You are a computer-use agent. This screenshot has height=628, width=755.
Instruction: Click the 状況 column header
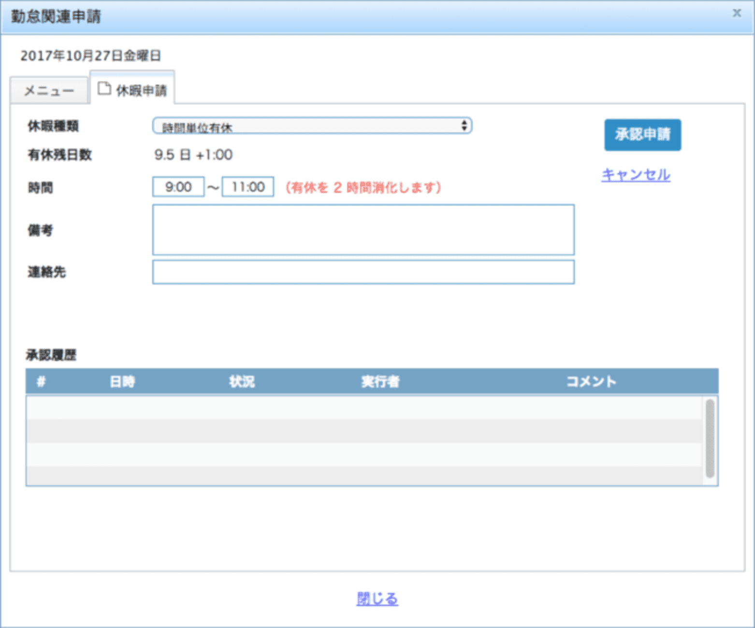[242, 382]
